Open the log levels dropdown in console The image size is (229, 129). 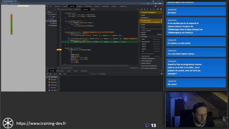[x=94, y=74]
